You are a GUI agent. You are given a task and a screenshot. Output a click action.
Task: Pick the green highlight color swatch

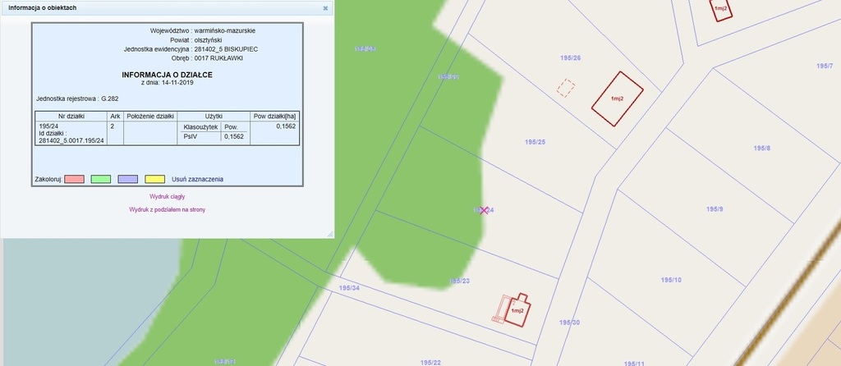pyautogui.click(x=101, y=178)
